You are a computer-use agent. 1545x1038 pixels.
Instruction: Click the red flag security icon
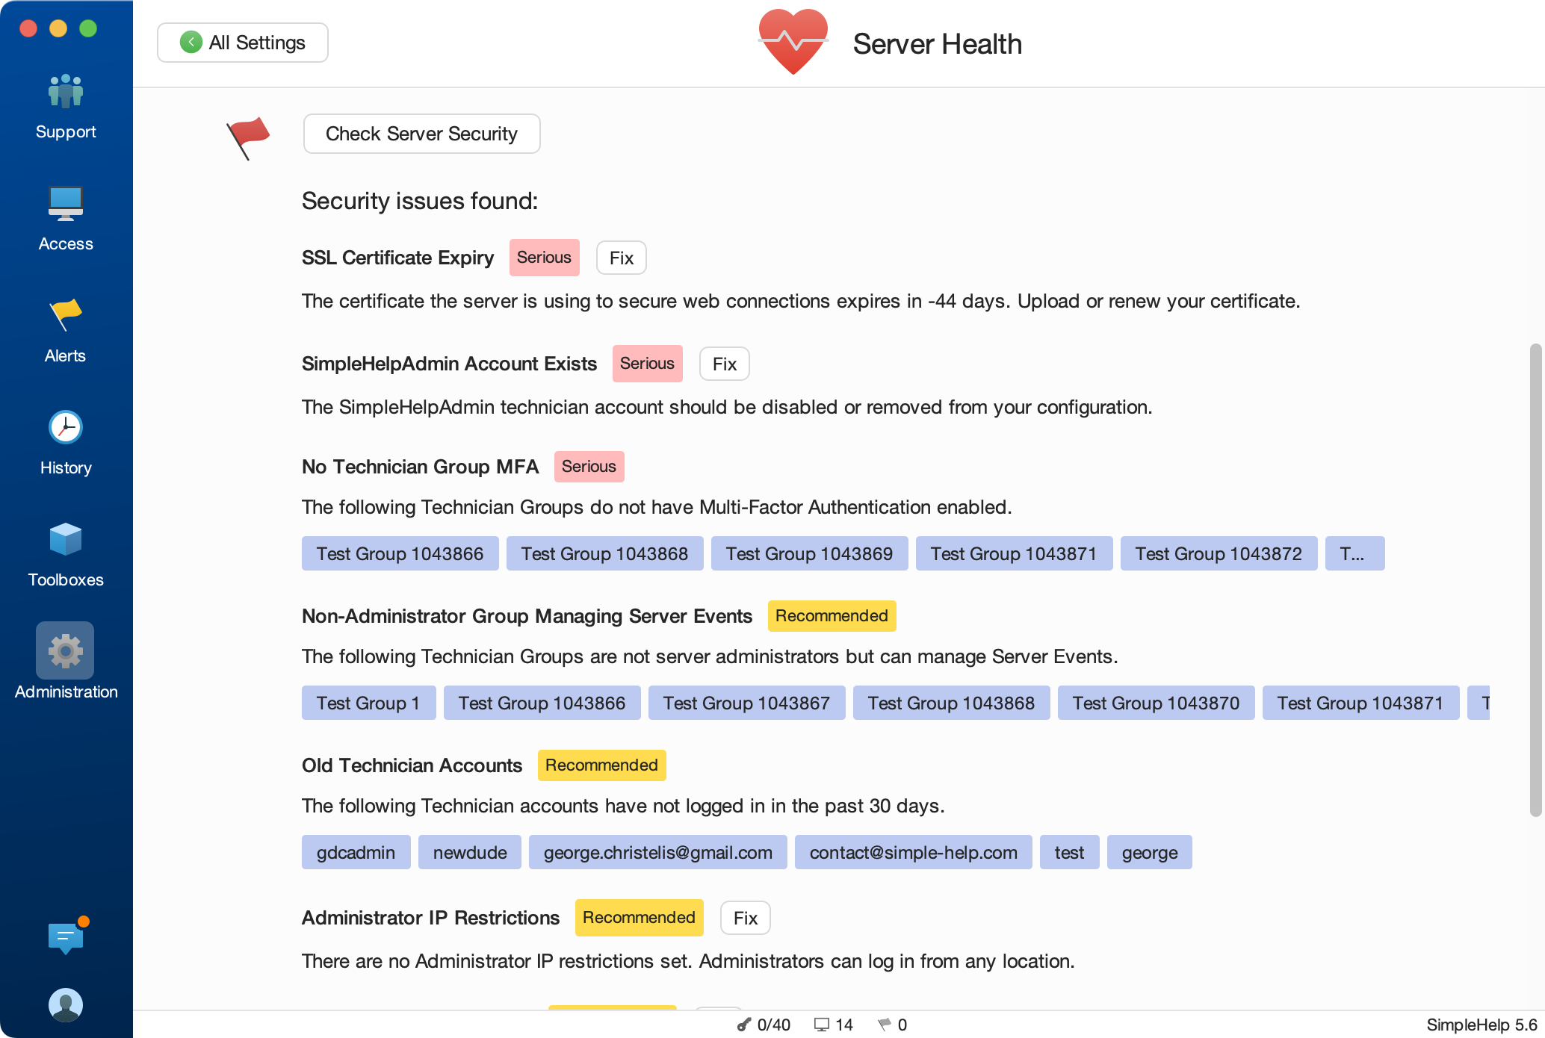[248, 138]
